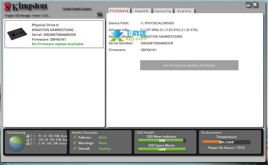The width and height of the screenshot is (268, 165).
Task: Open the Health tab
Action: [x=141, y=11]
